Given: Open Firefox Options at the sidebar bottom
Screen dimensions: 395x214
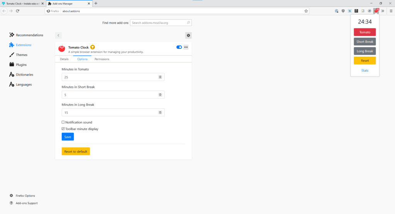Looking at the screenshot, I should point(22,195).
